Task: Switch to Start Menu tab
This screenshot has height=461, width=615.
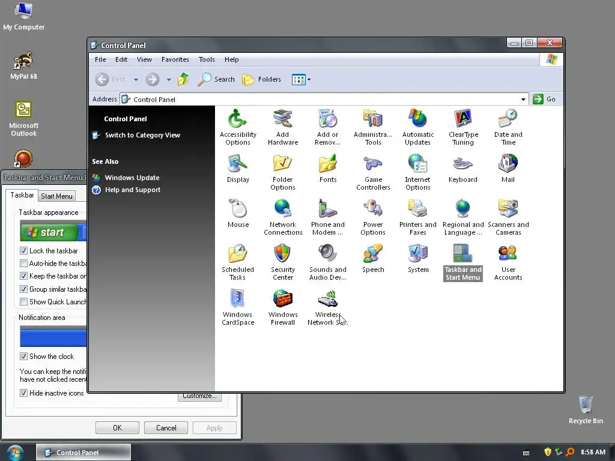Action: tap(56, 196)
